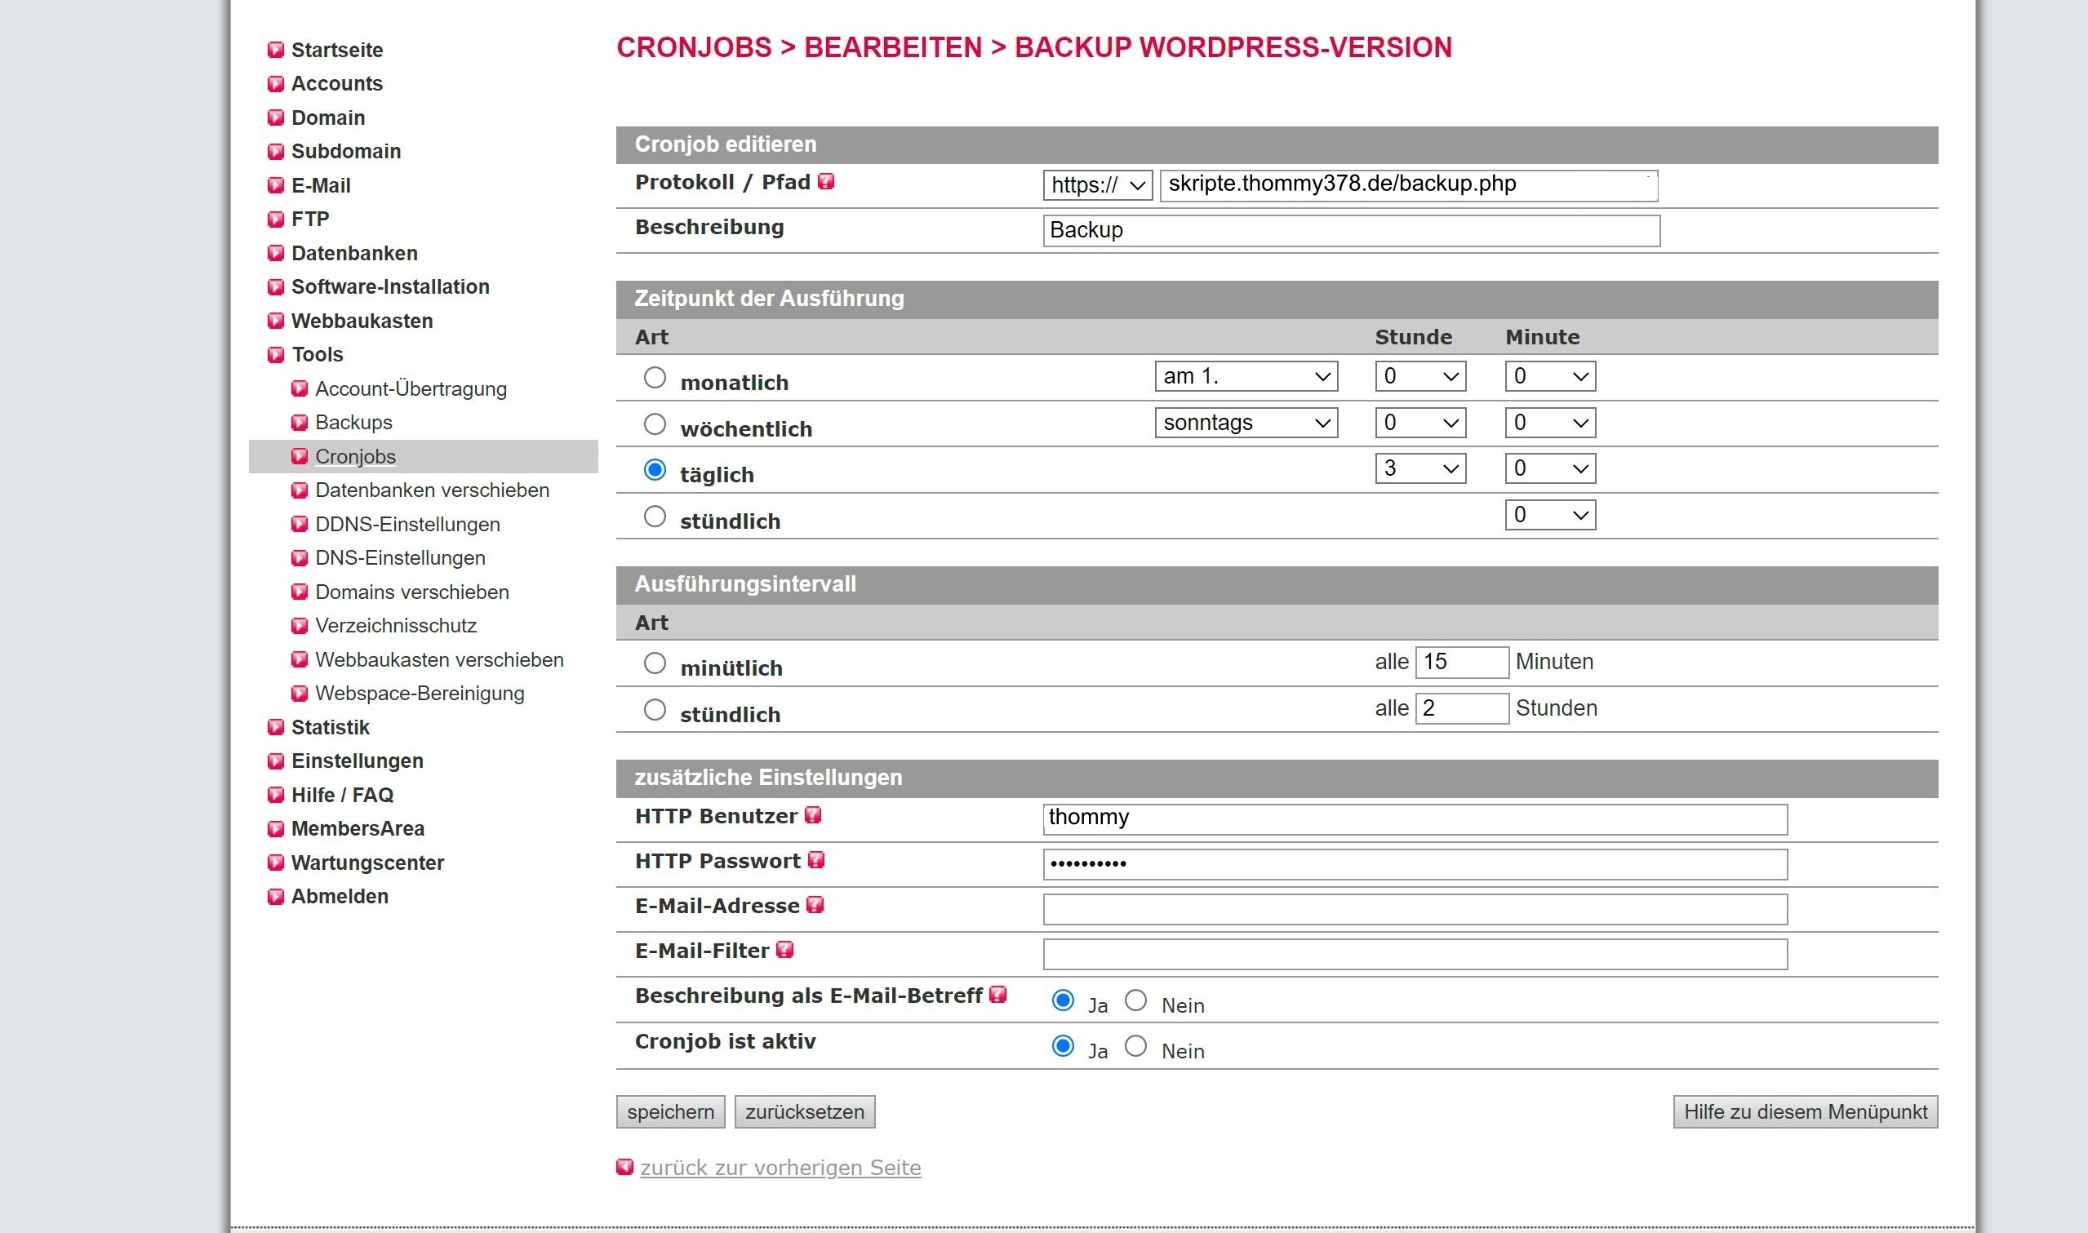Click the red arrow icon before Einstellungen
Image resolution: width=2088 pixels, height=1233 pixels.
click(276, 761)
